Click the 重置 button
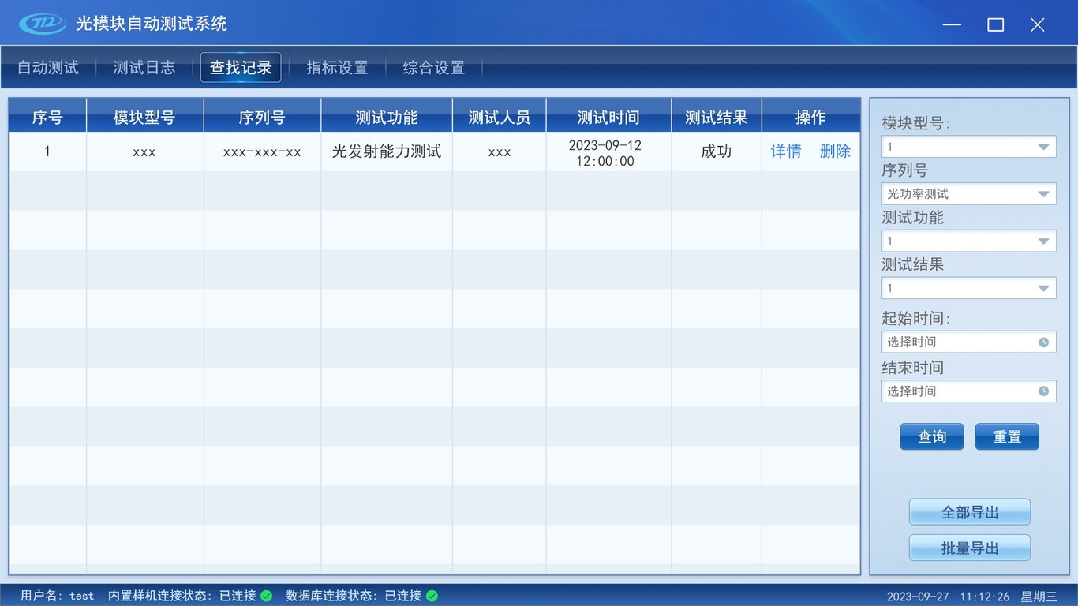 coord(1007,436)
